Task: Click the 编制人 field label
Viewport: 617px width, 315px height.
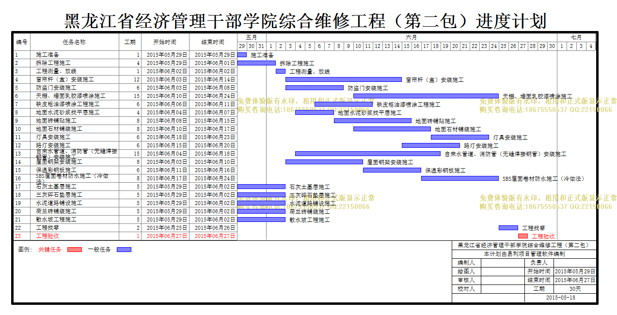Action: [x=466, y=263]
